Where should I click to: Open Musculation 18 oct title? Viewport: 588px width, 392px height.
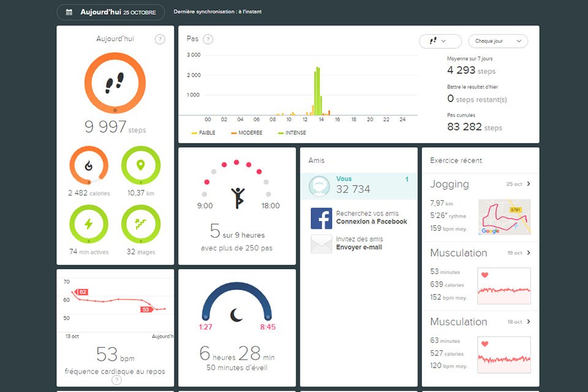459,322
